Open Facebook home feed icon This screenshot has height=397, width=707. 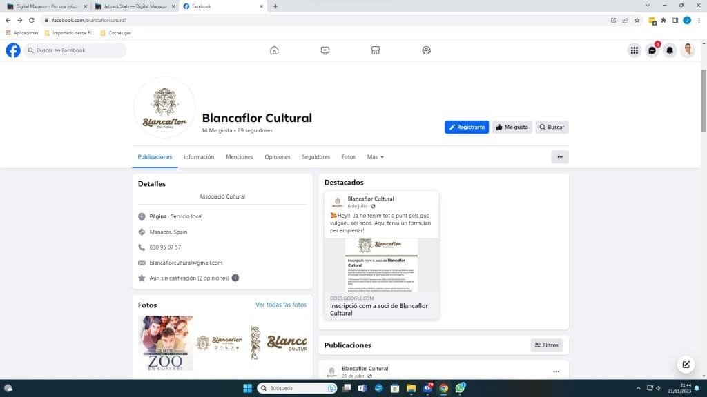[x=274, y=50]
